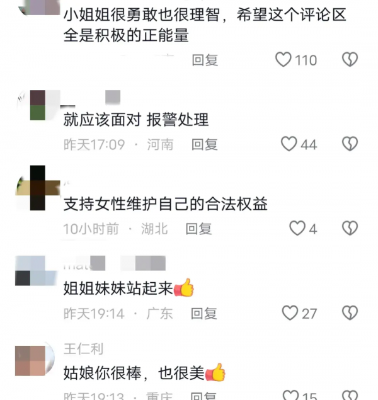This screenshot has width=378, height=400.
Task: Reply to the 广东 comment
Action: click(203, 314)
